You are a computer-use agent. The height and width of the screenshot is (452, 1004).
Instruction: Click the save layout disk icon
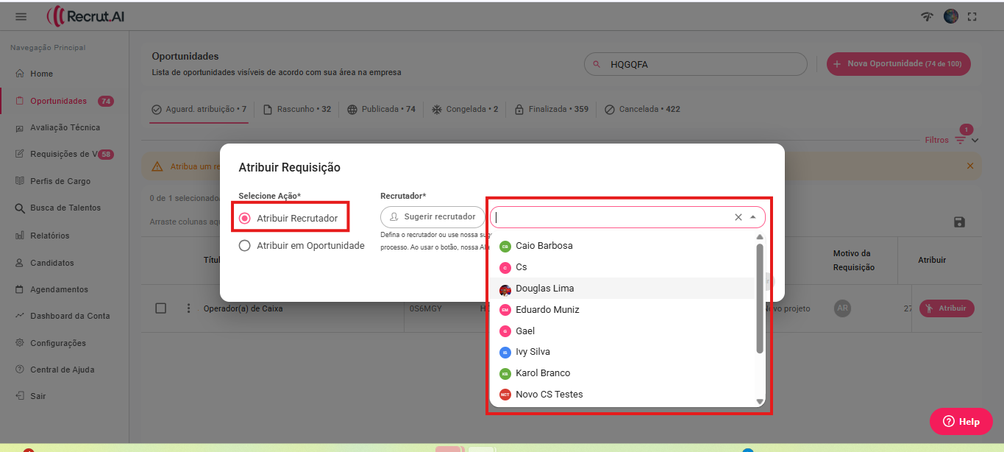coord(959,222)
